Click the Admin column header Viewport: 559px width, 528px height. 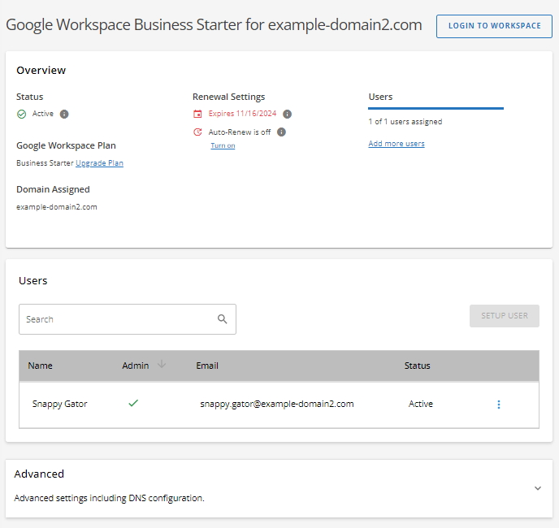coord(135,366)
